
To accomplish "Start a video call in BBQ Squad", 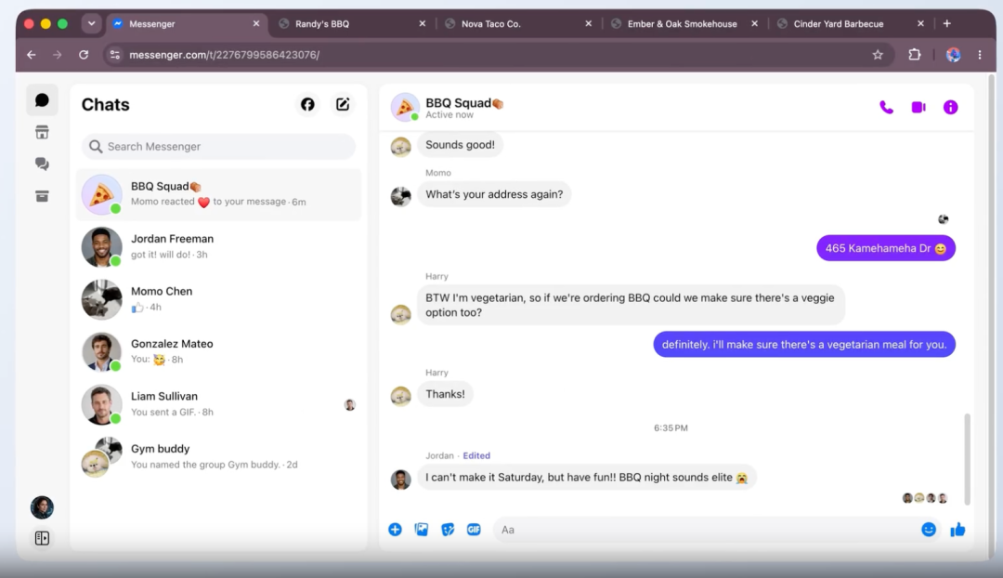I will click(x=918, y=108).
